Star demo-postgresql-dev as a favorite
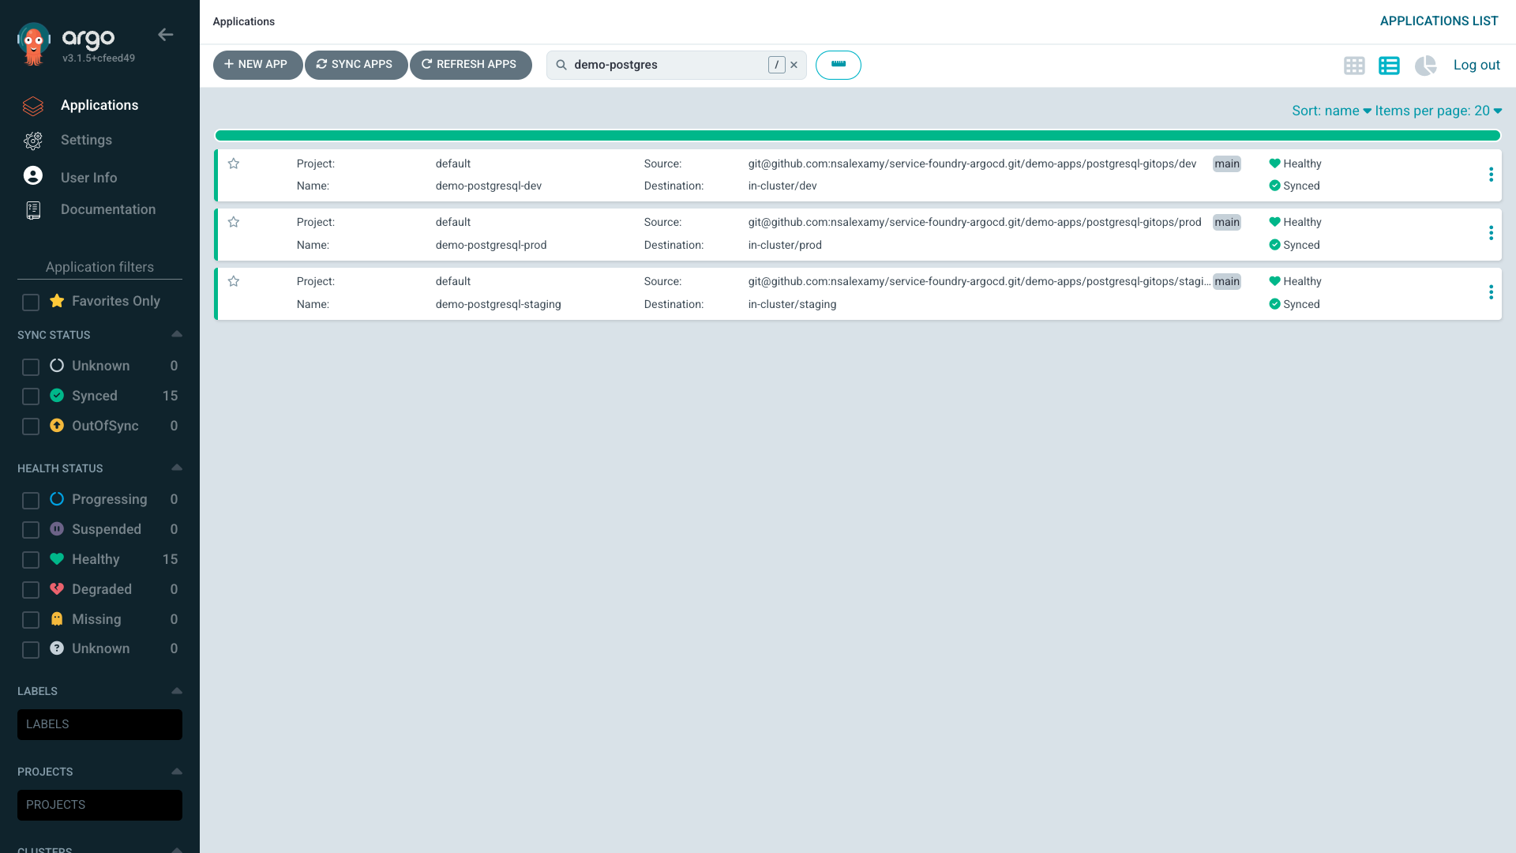1516x853 pixels. [x=233, y=163]
